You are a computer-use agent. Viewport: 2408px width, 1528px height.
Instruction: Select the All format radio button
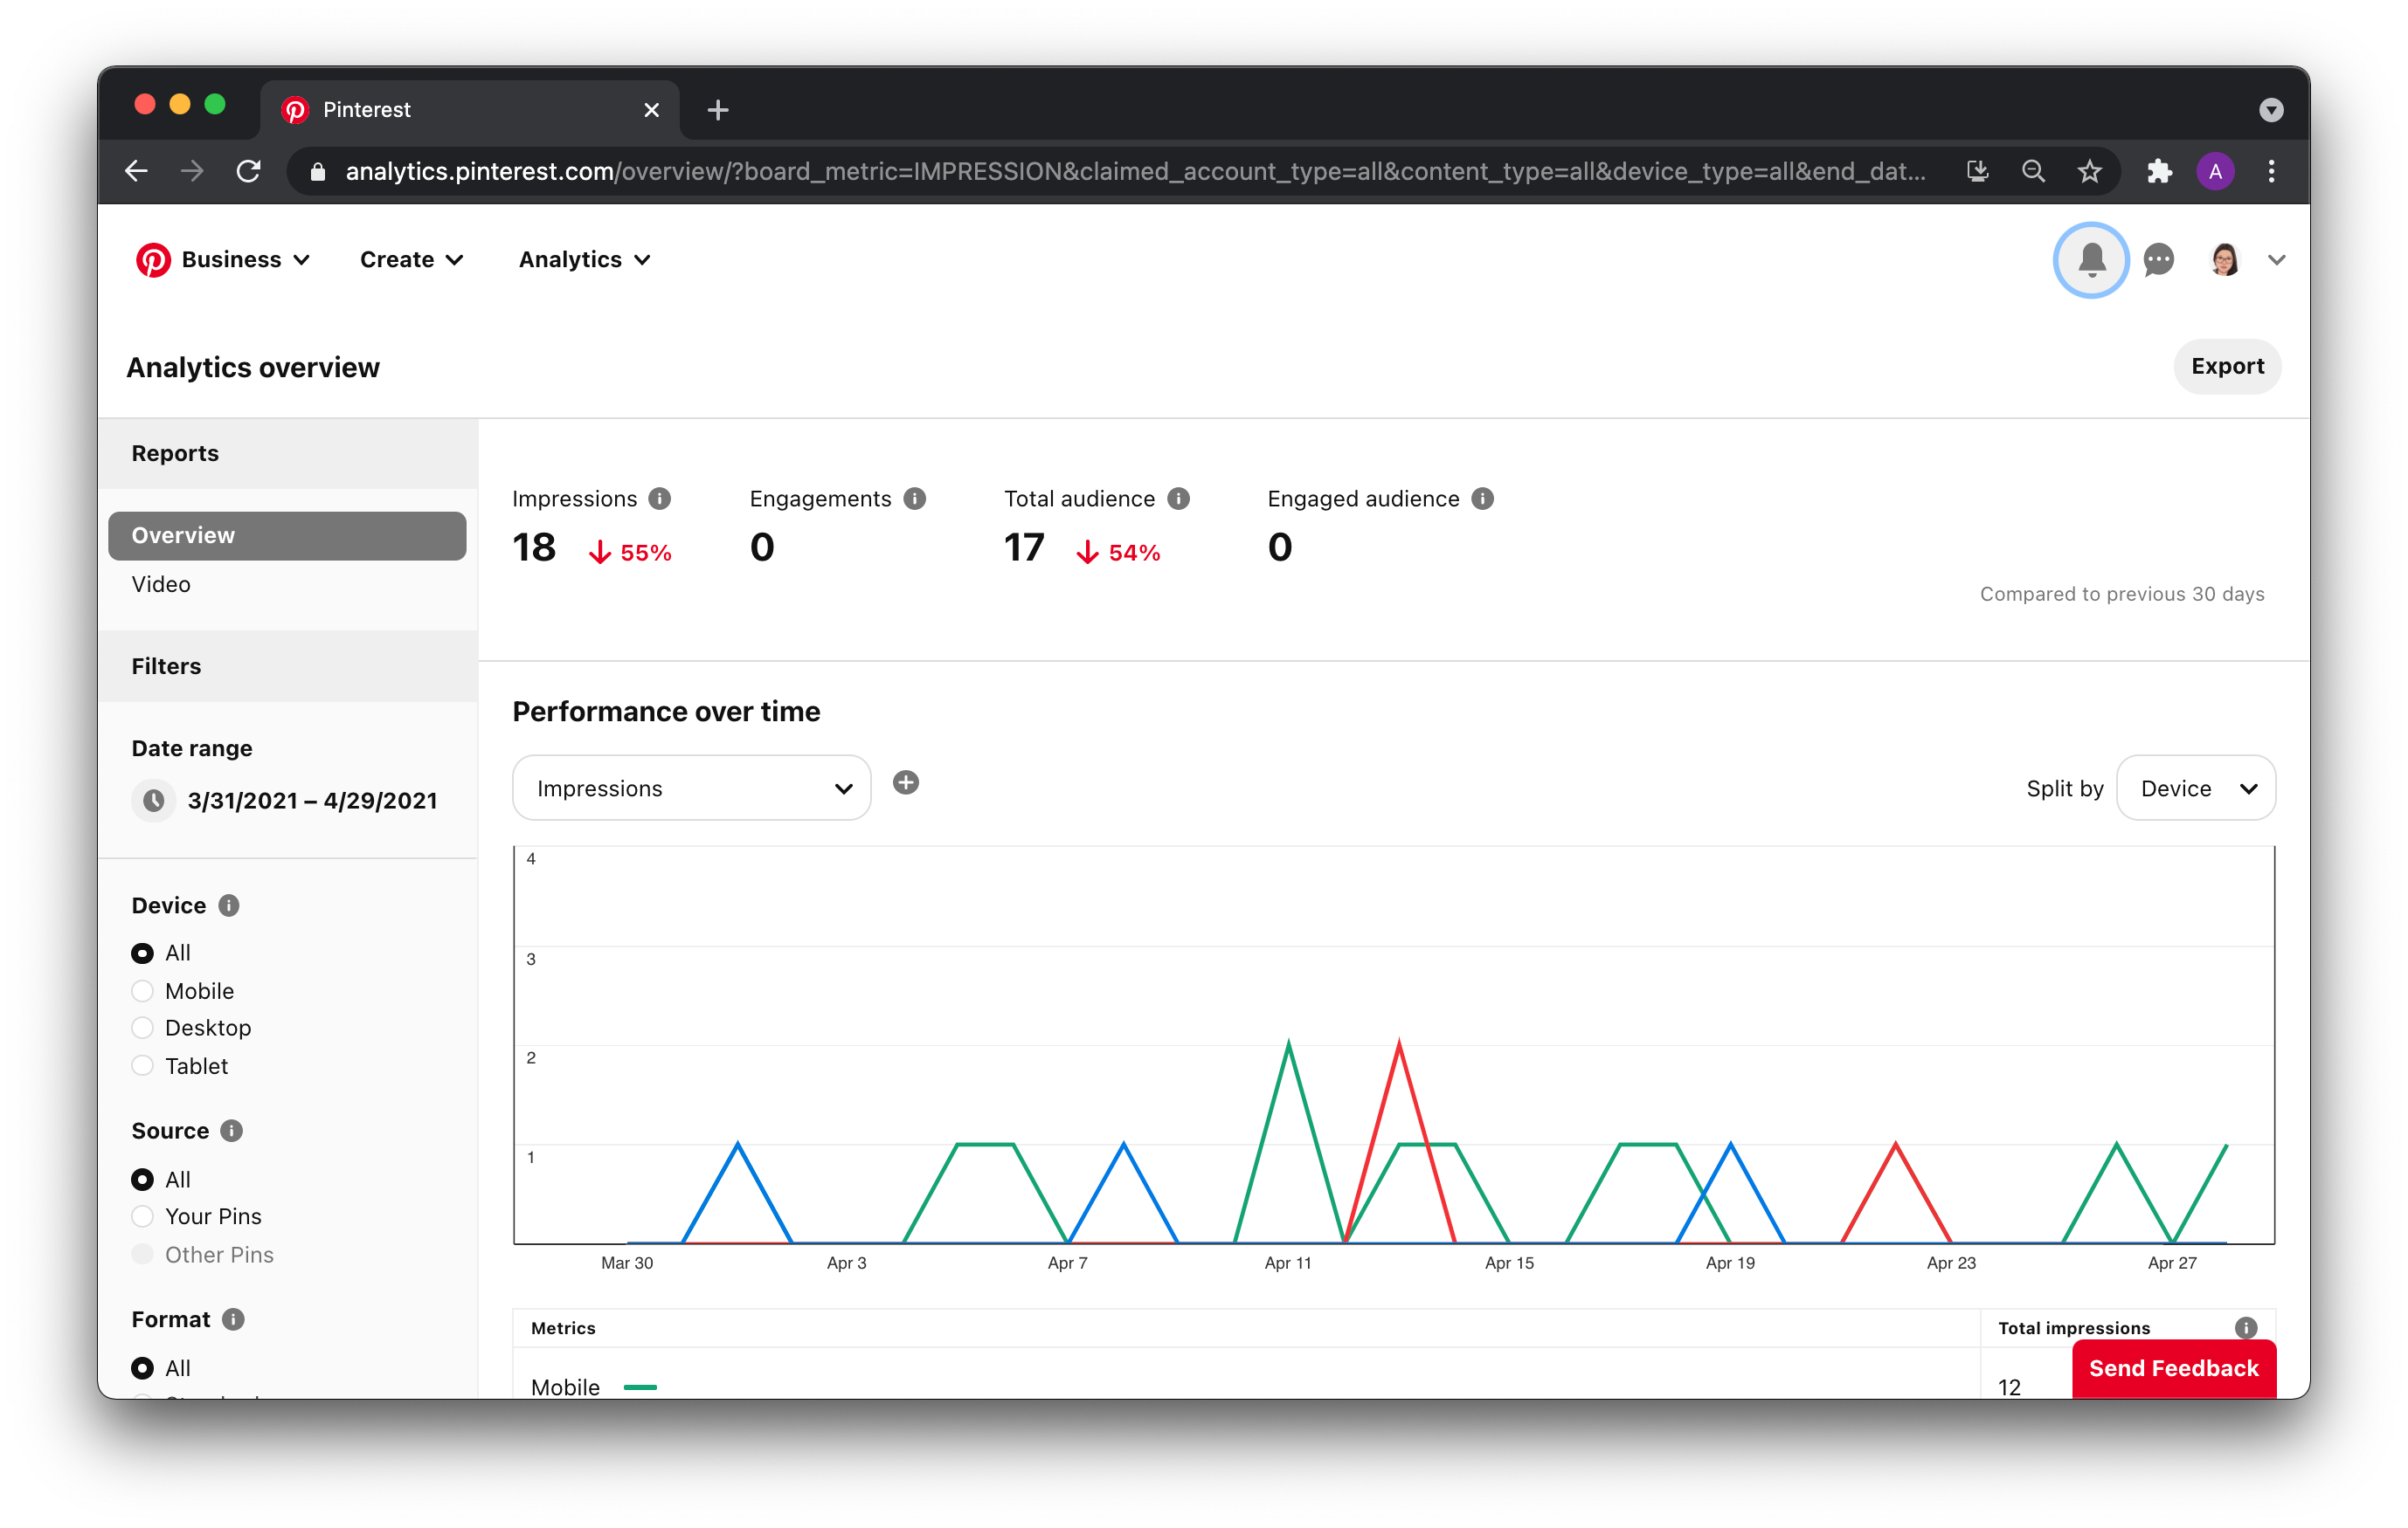point(142,1368)
